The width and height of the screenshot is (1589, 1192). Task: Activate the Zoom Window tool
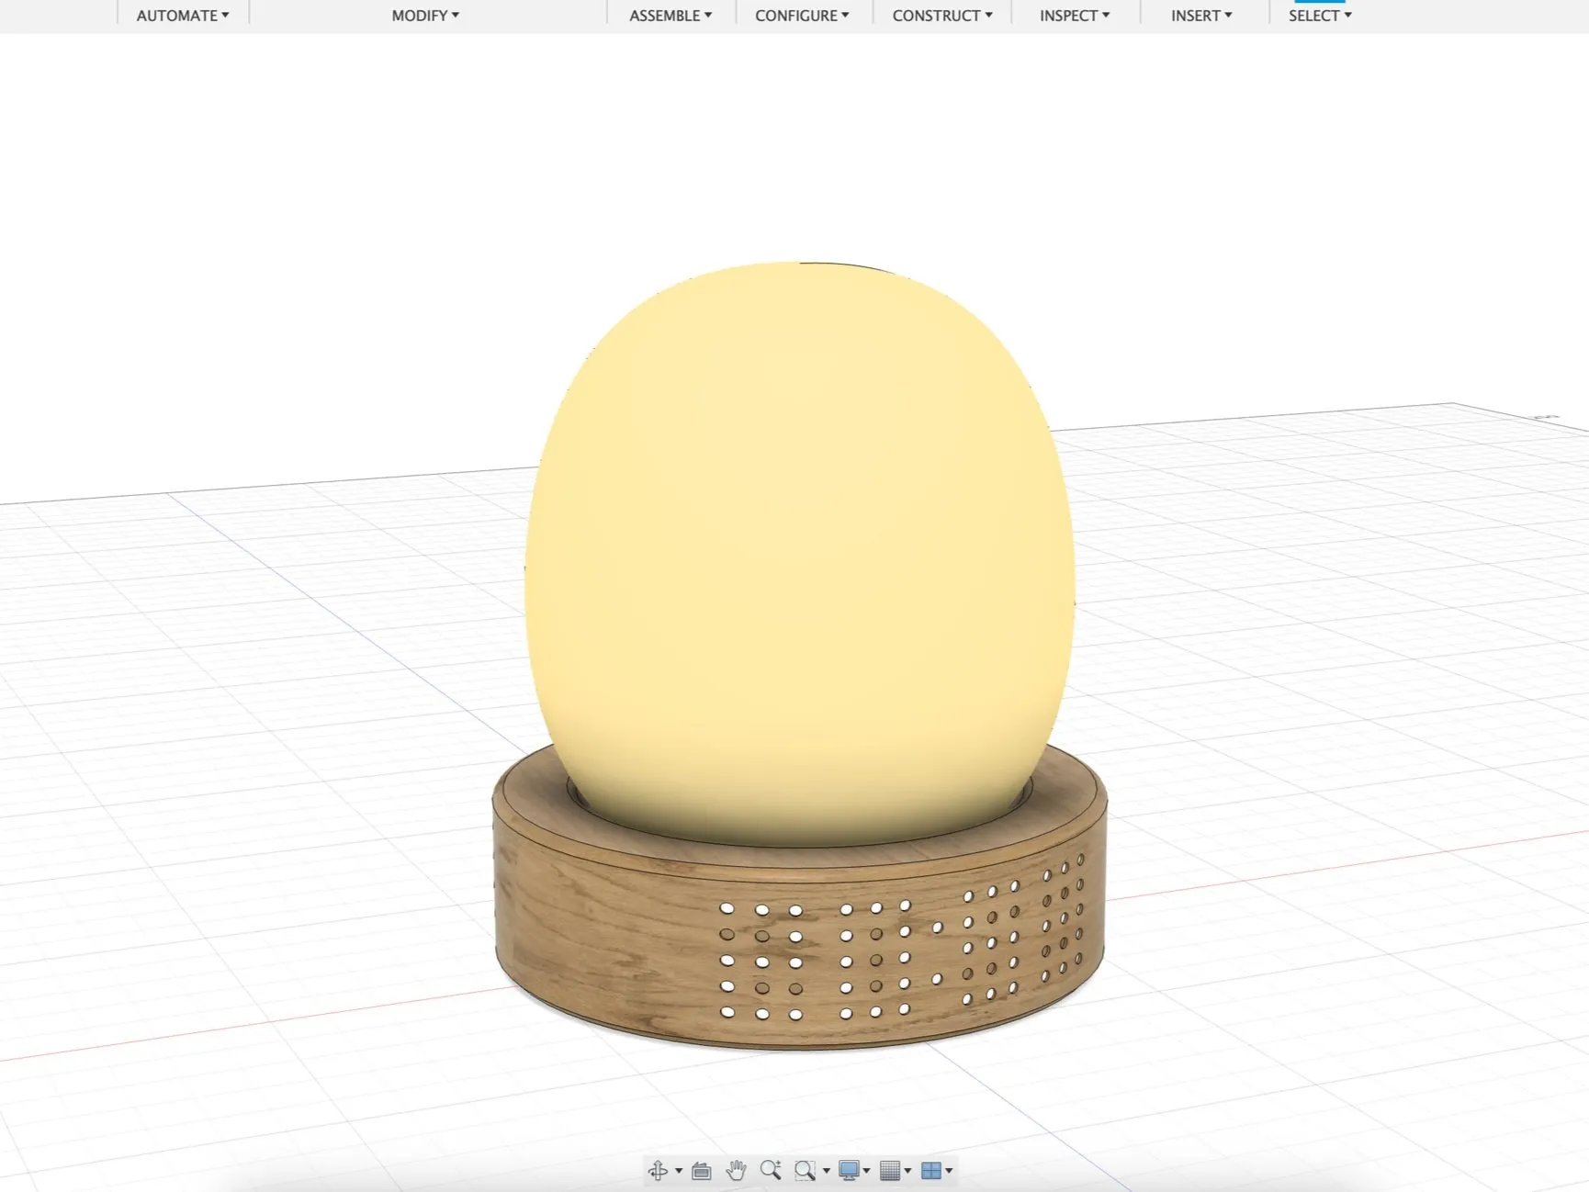point(805,1170)
